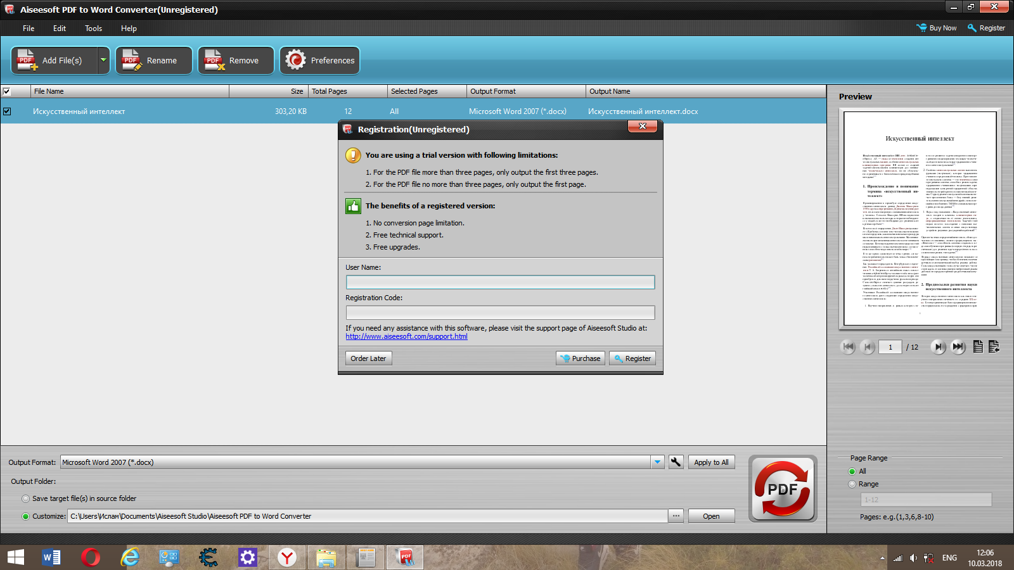Viewport: 1014px width, 570px height.
Task: Show hidden tray icons arrow
Action: (x=882, y=558)
